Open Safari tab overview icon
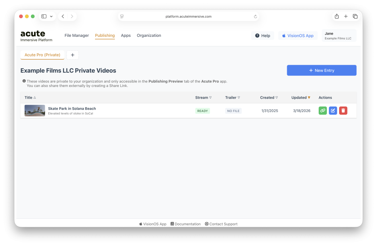This screenshot has width=377, height=246. click(x=355, y=16)
